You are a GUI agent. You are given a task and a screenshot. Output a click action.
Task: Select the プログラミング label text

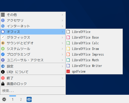pyautogui.click(x=18, y=54)
